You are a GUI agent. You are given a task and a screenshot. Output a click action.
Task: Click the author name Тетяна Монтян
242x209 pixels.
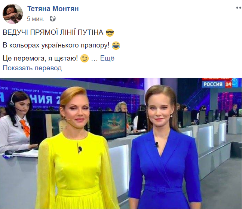pos(53,9)
